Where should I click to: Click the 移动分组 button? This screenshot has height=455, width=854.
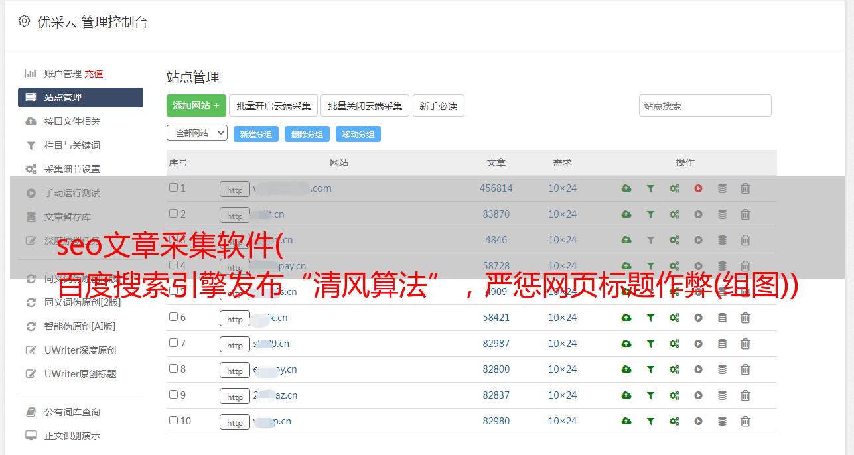pos(358,134)
